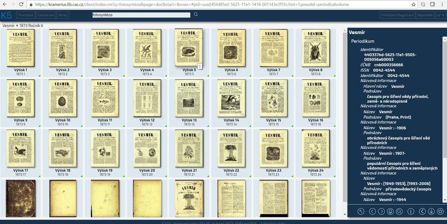The height and width of the screenshot is (224, 447).
Task: Go to previous item using left chevron circle
Action: click(x=372, y=211)
